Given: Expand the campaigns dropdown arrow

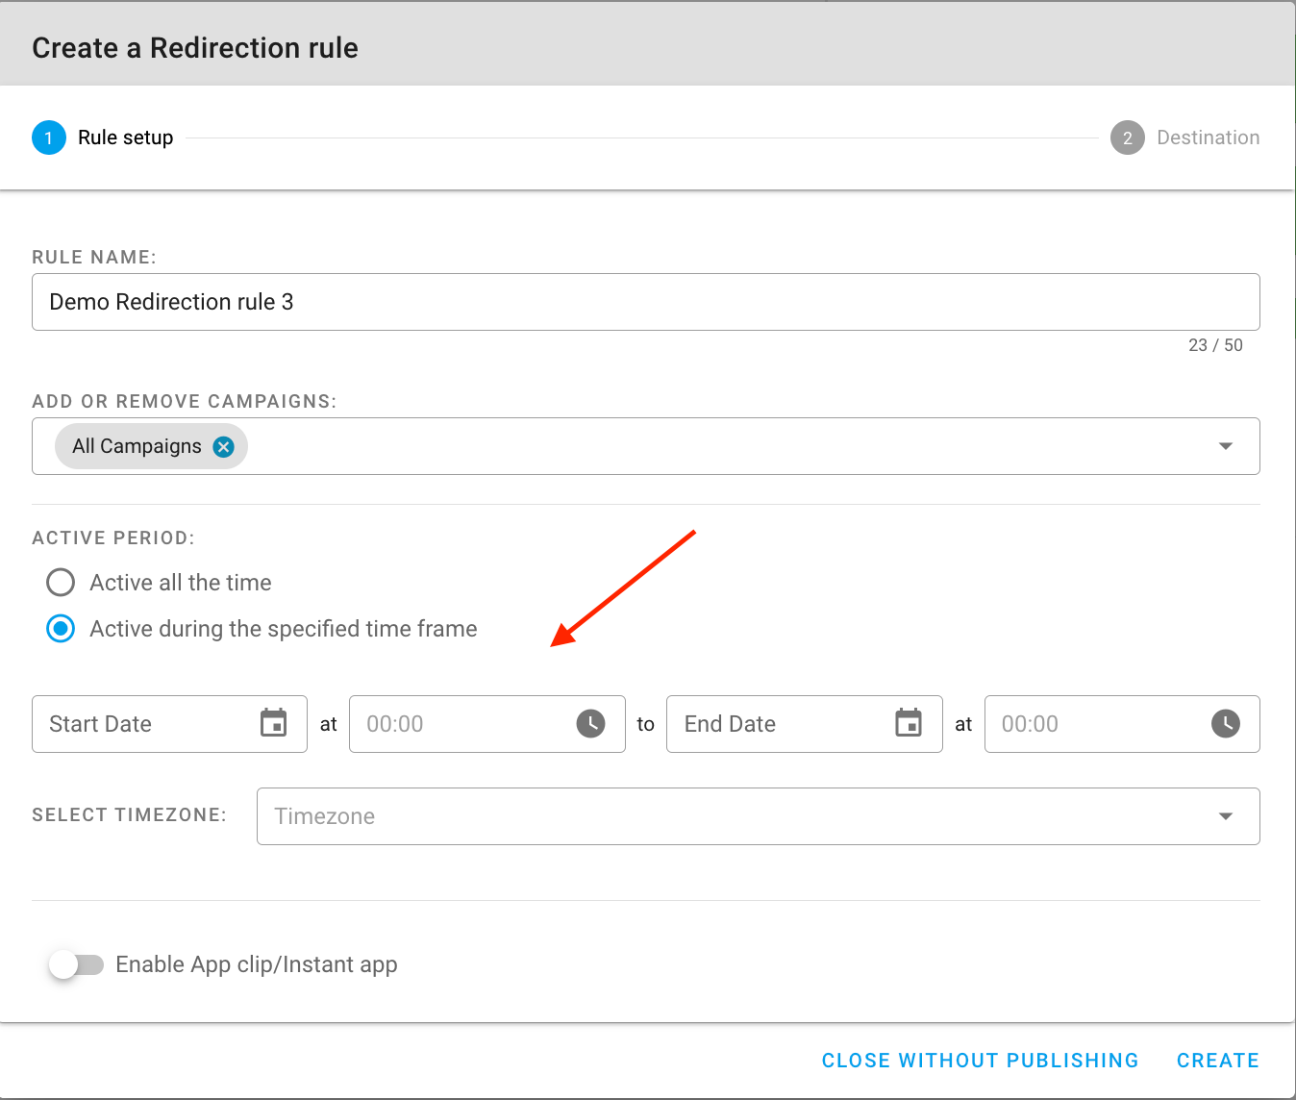Looking at the screenshot, I should pos(1225,446).
